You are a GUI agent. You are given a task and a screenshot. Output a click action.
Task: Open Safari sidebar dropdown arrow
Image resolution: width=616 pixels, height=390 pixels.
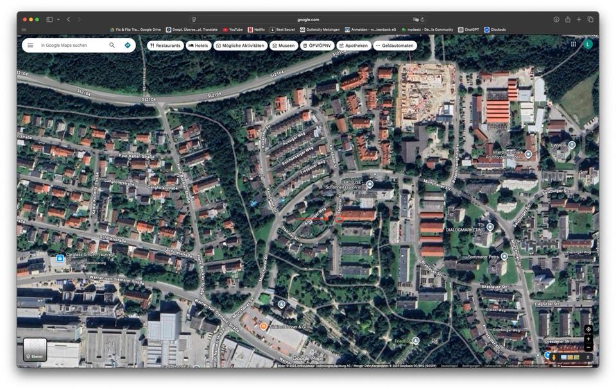(x=58, y=20)
